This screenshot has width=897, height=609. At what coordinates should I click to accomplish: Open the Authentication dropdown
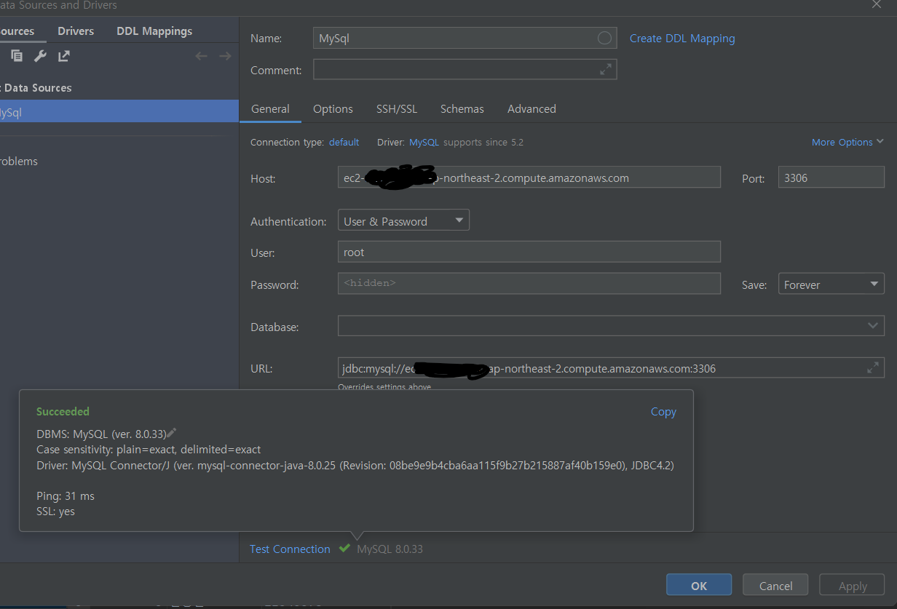pos(403,220)
